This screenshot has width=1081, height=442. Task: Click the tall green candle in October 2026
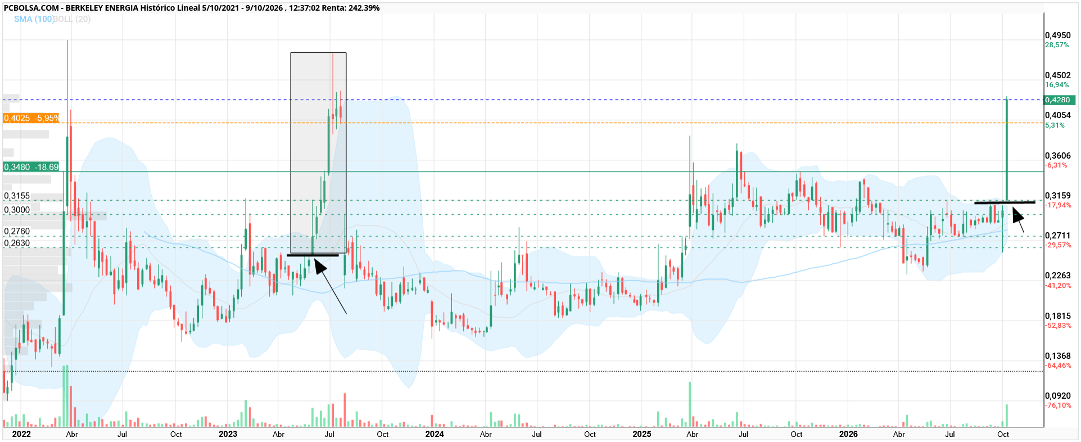[x=1006, y=149]
